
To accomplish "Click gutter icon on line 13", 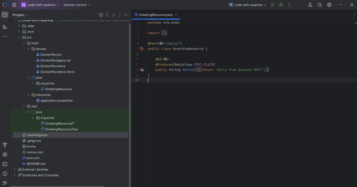I will (142, 70).
